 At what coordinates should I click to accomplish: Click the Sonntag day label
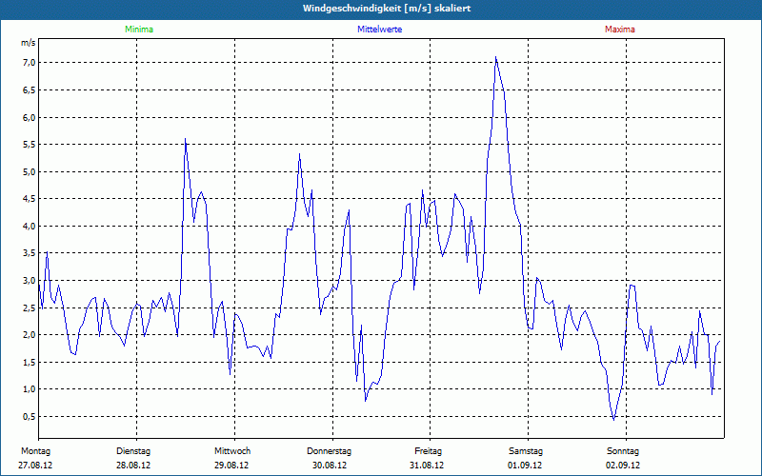point(623,451)
